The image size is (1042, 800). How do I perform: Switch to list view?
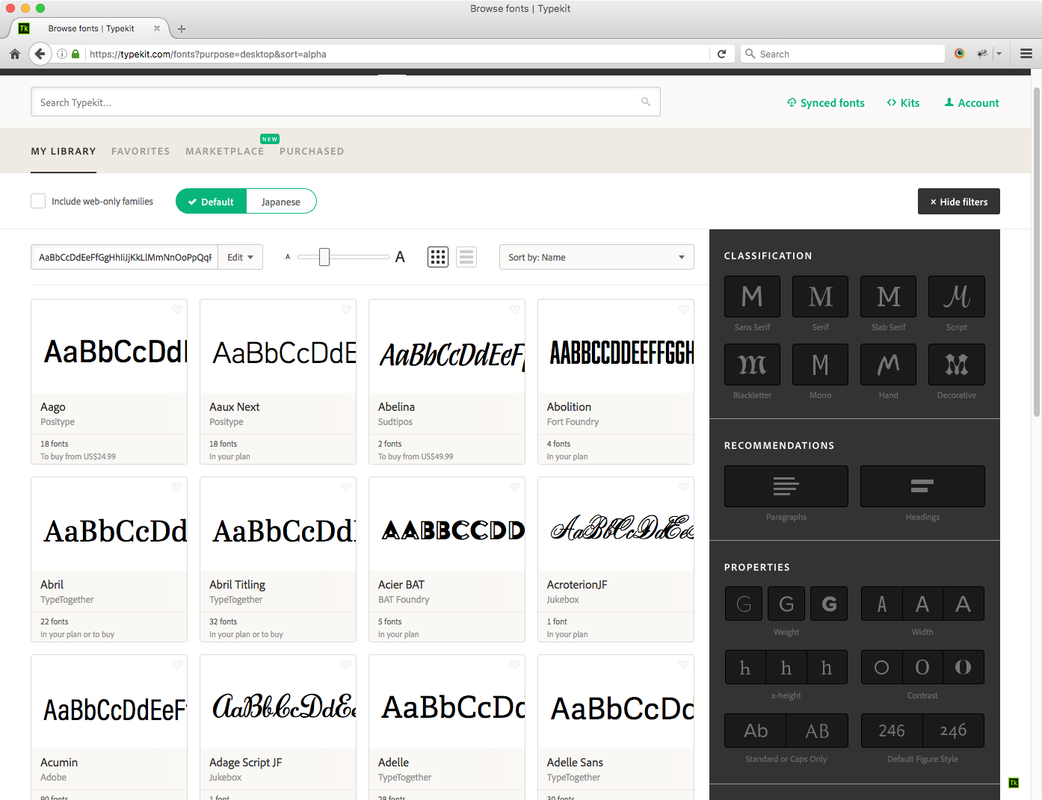coord(466,257)
